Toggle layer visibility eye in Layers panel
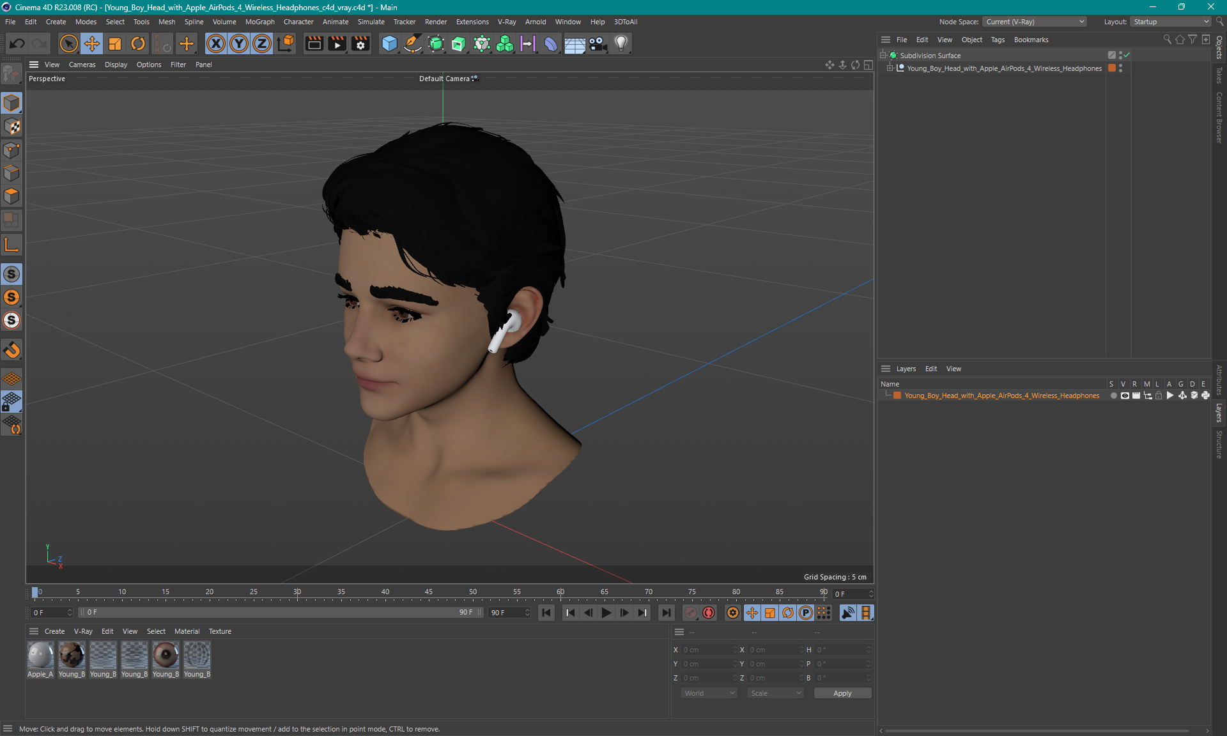 pos(1125,395)
